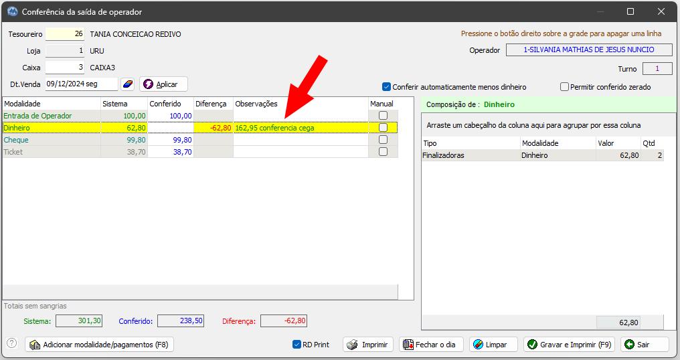
Task: Click the application logo in title bar
Action: (13, 12)
